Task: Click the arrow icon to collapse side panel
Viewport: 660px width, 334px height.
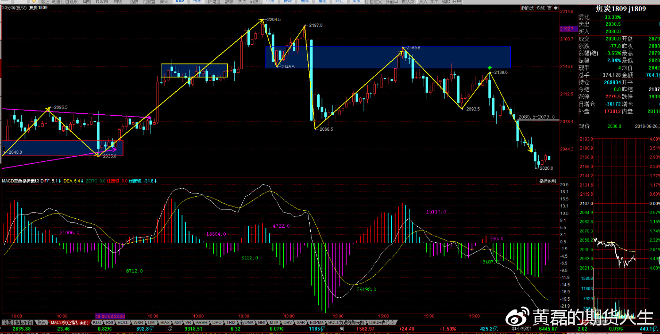Action: 555,8
